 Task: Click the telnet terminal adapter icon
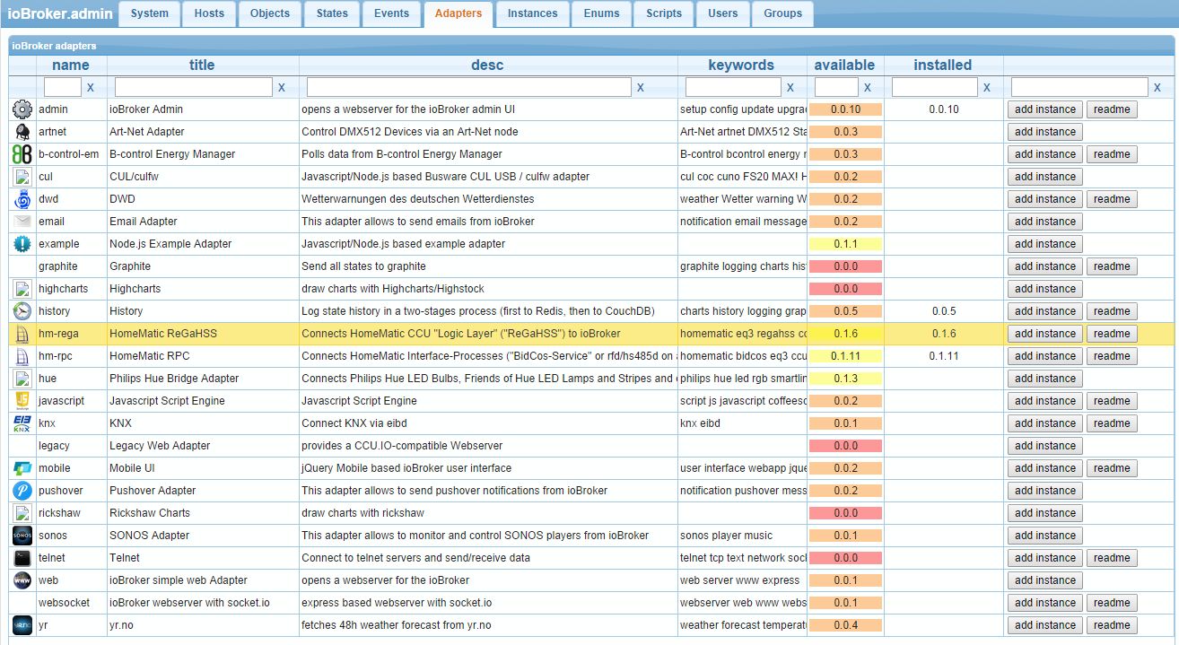tap(22, 558)
